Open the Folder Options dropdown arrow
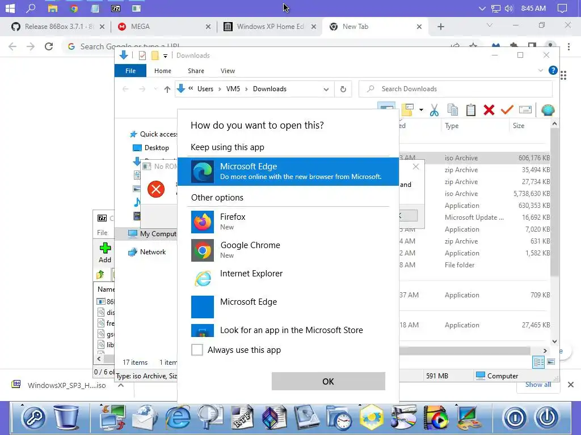Viewport: 581px width, 435px height. click(x=421, y=110)
